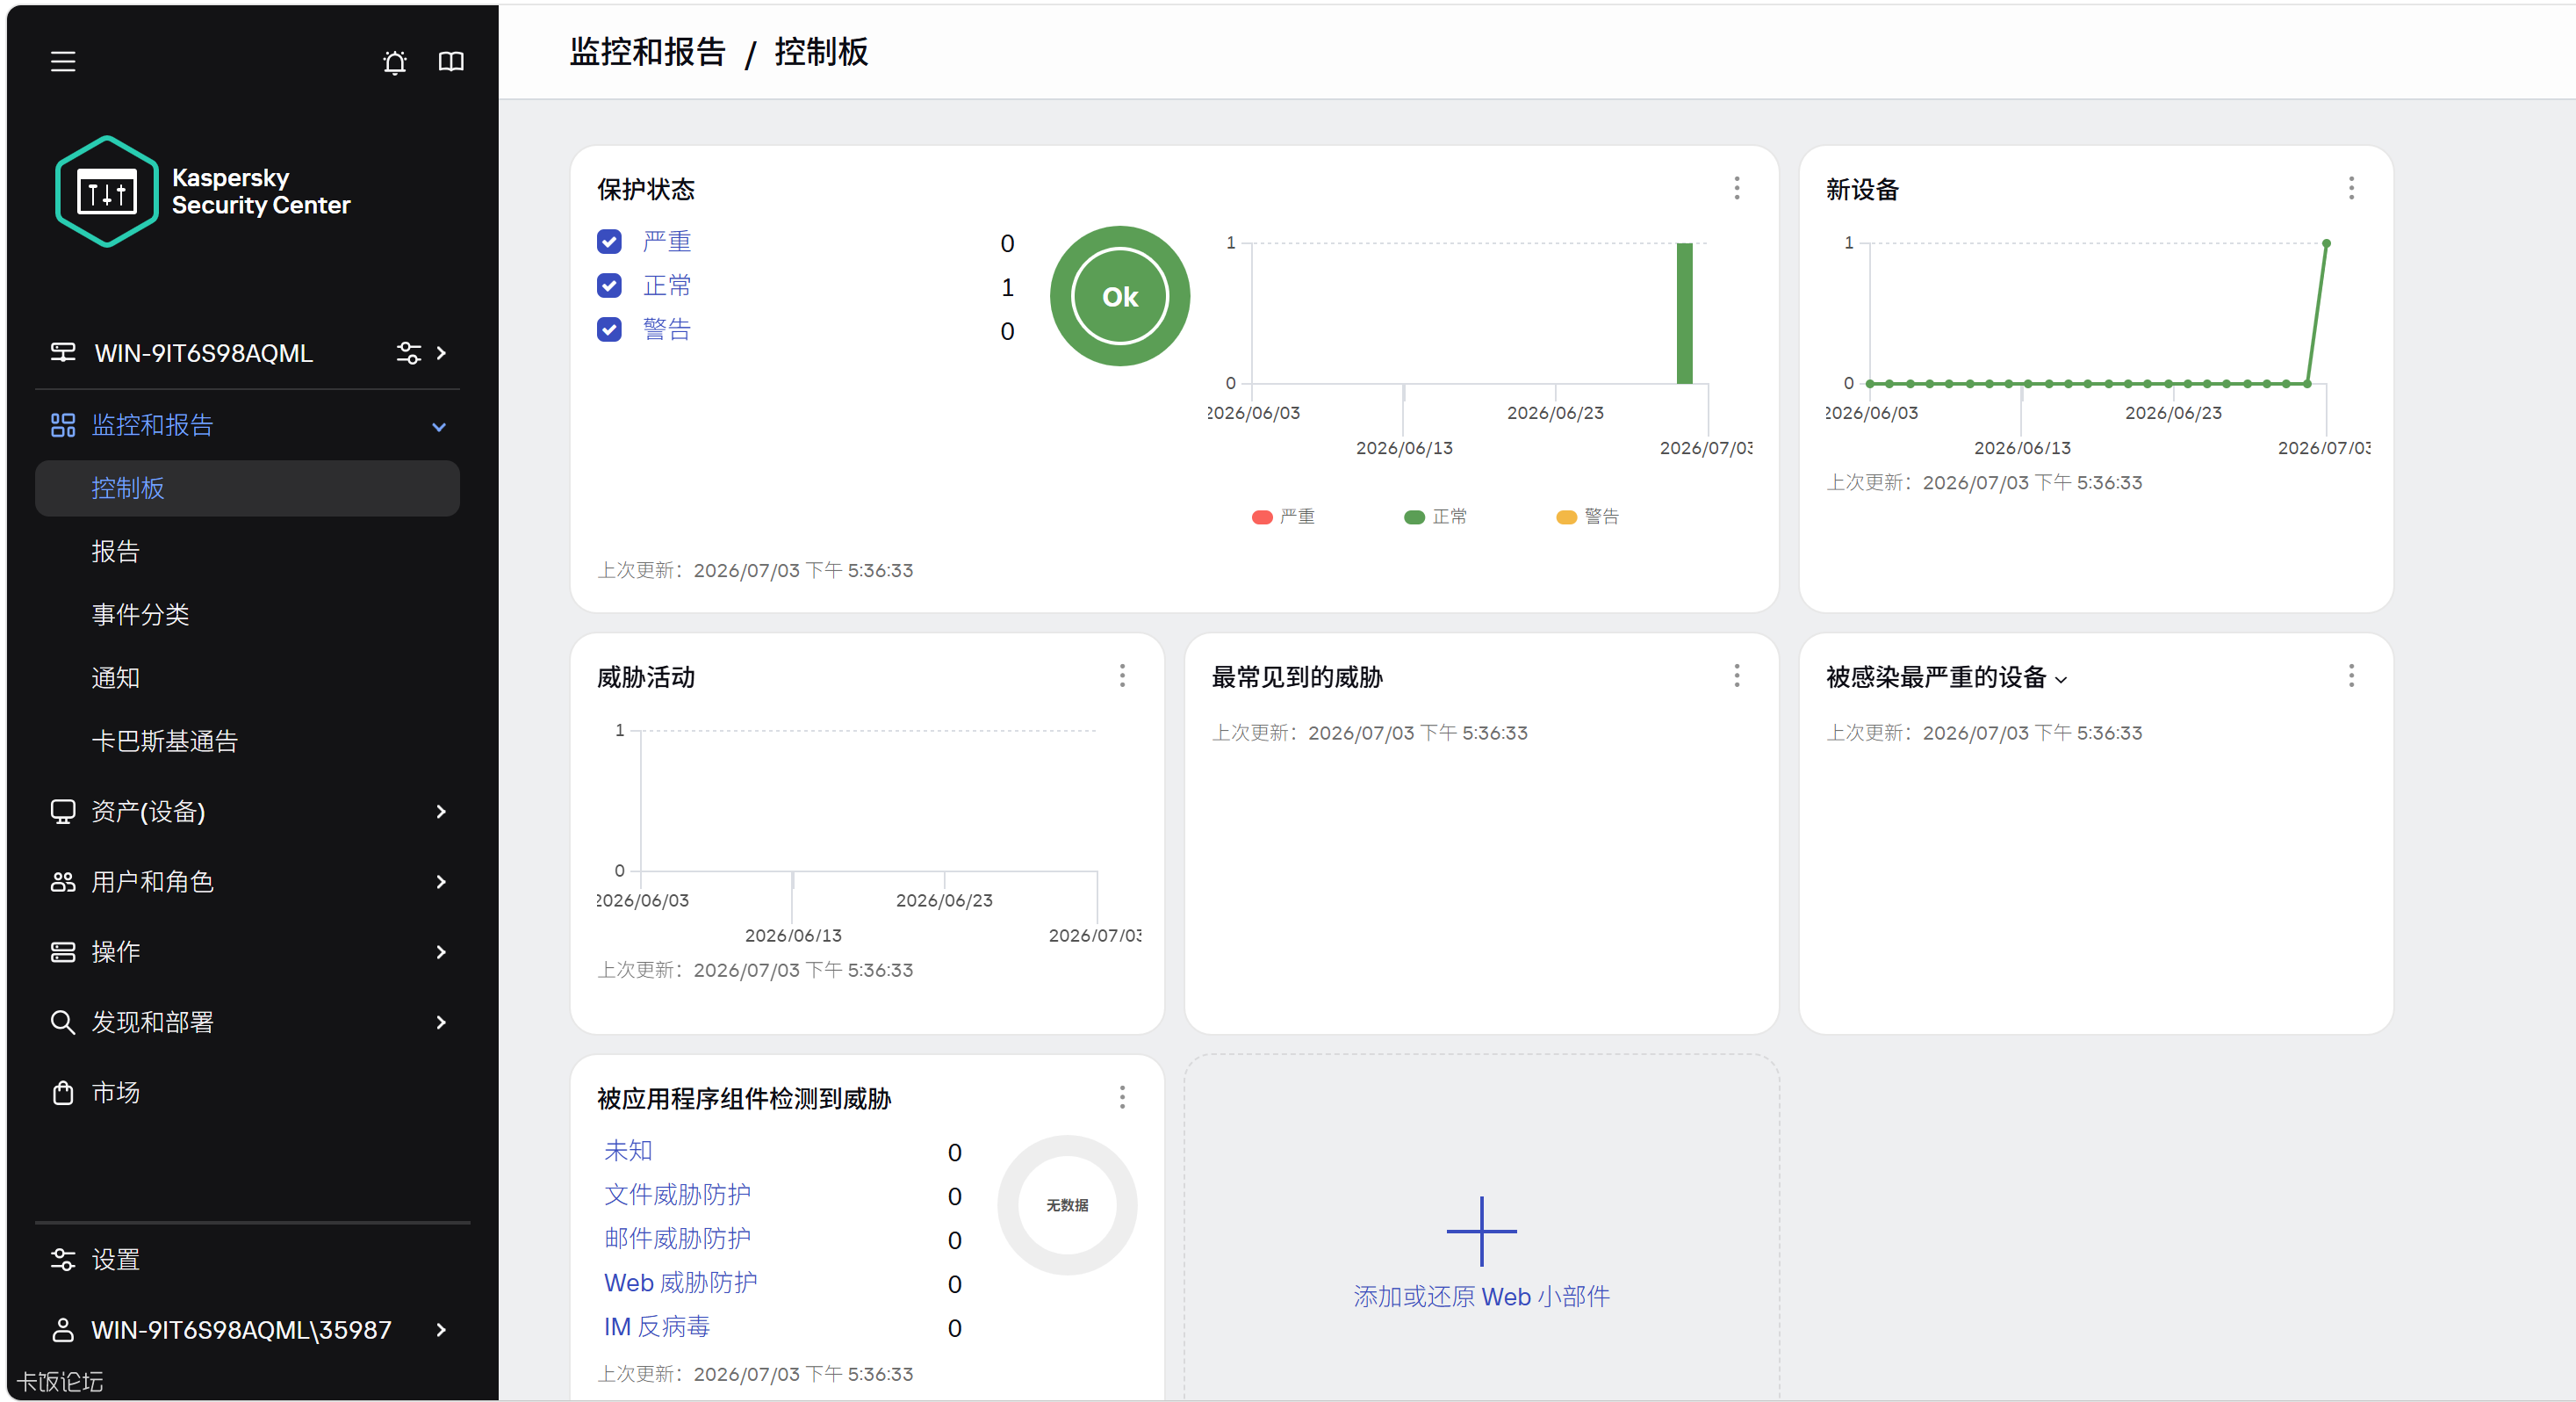2576x1402 pixels.
Task: Uncheck the 警告 checkbox
Action: [609, 330]
